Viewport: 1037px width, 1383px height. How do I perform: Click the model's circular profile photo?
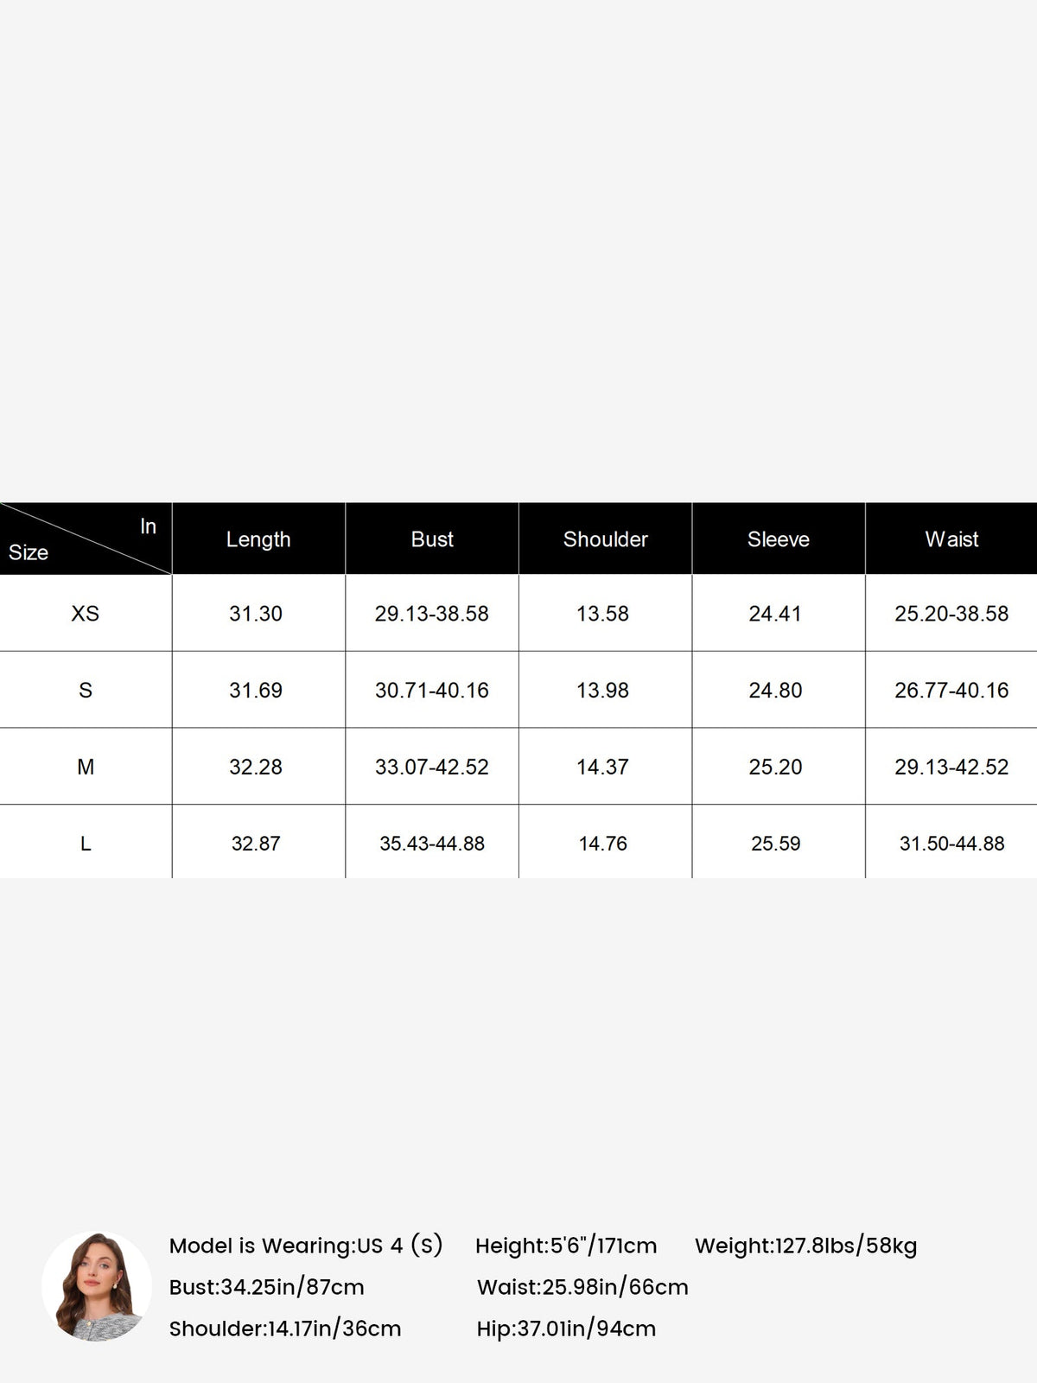97,1286
